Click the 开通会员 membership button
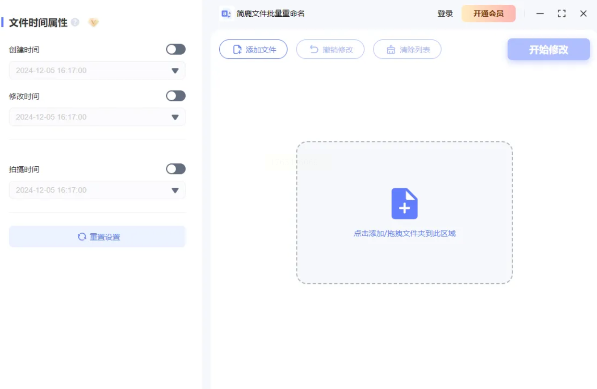 click(x=489, y=13)
